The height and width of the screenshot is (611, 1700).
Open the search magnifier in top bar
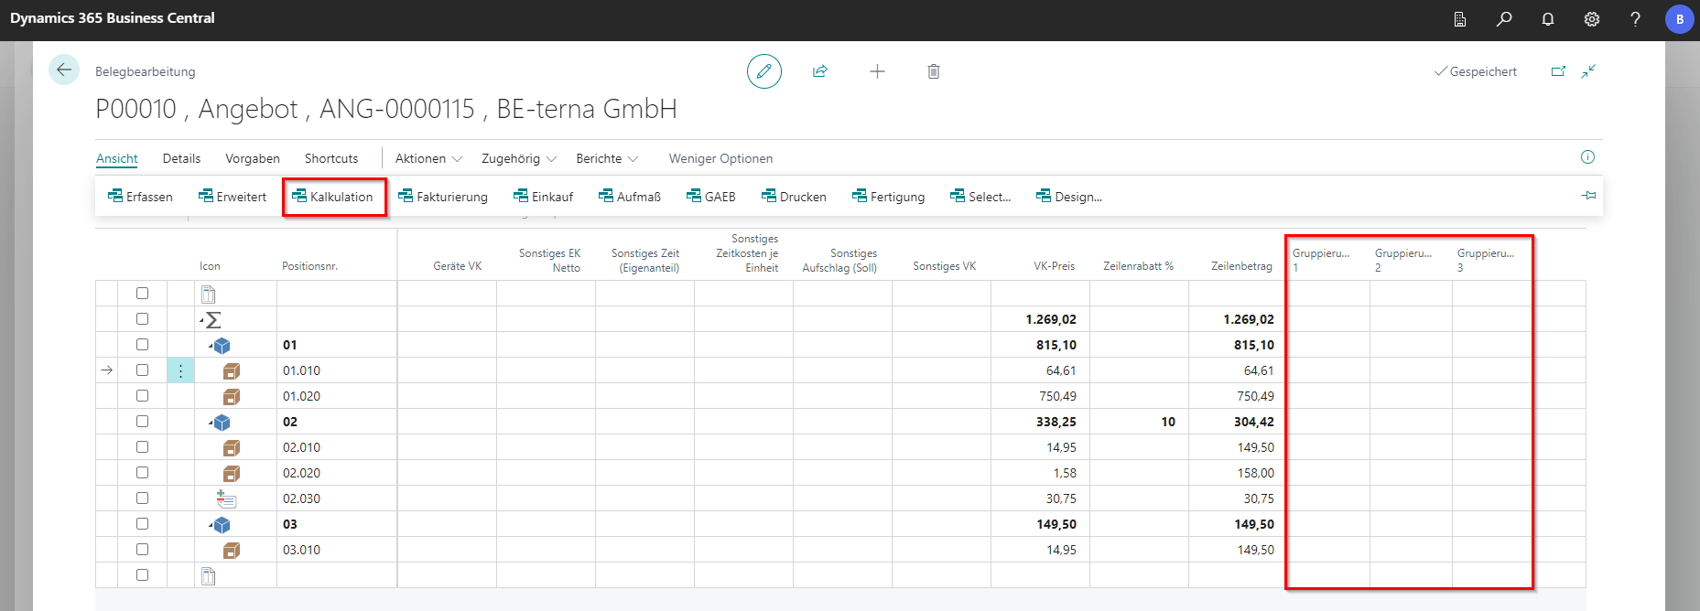(1504, 19)
